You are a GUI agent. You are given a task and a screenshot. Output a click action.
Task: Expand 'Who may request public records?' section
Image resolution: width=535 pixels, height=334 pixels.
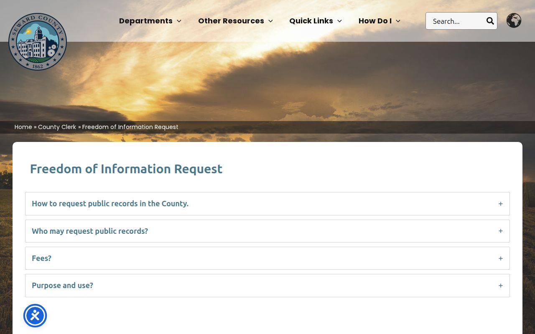[x=267, y=231]
